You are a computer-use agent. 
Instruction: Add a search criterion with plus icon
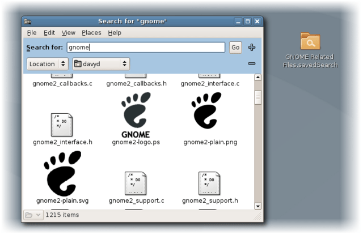pyautogui.click(x=252, y=48)
